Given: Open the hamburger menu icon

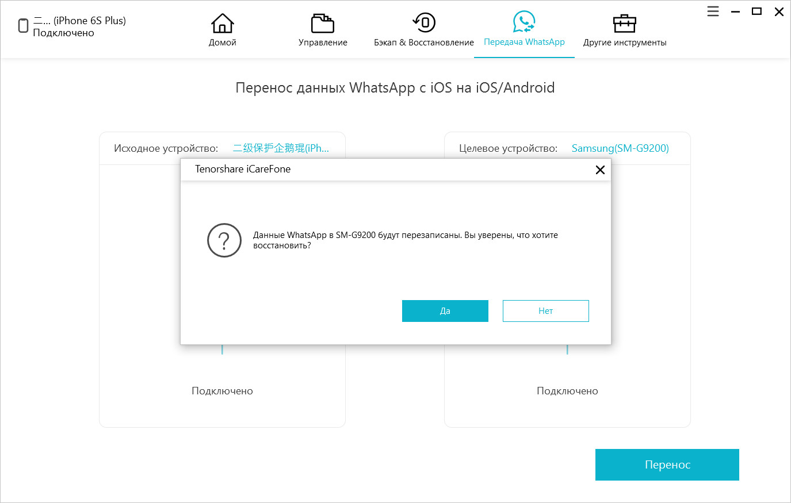Looking at the screenshot, I should tap(713, 11).
